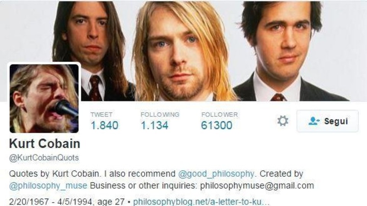Open the 1.134 following list
Image resolution: width=367 pixels, height=206 pixels.
[154, 125]
